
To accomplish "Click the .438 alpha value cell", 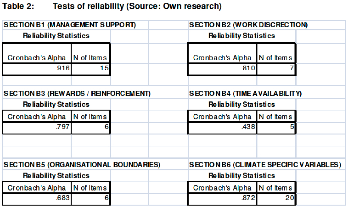I will pos(222,128).
